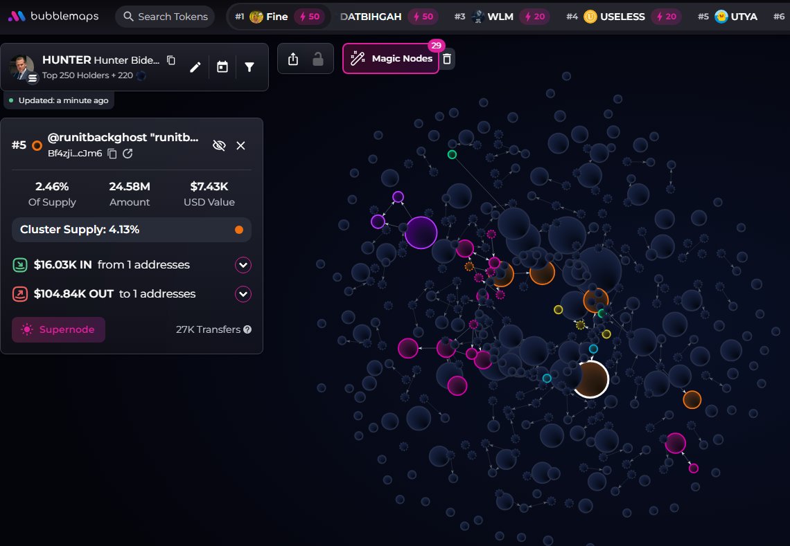This screenshot has width=790, height=546.
Task: Click the Search Tokens field
Action: tap(165, 17)
